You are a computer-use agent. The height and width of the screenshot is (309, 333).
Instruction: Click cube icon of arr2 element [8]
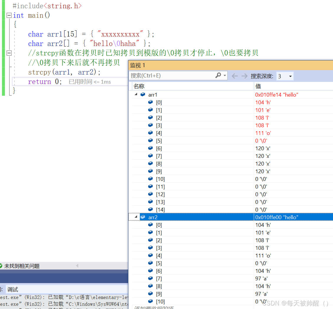150,286
